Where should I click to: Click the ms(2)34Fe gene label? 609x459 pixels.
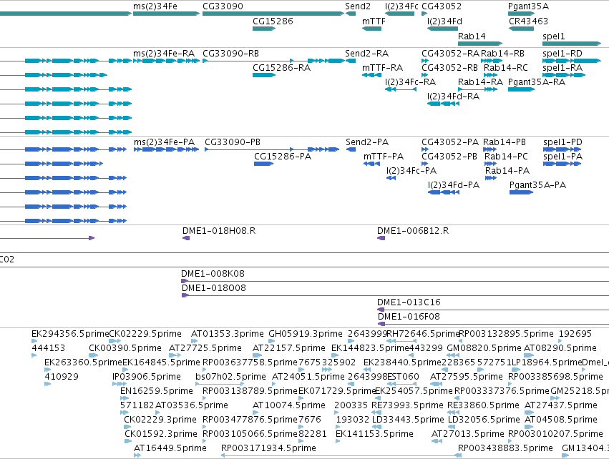(155, 6)
